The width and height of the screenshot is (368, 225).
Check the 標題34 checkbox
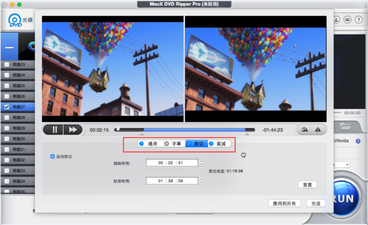click(x=7, y=181)
